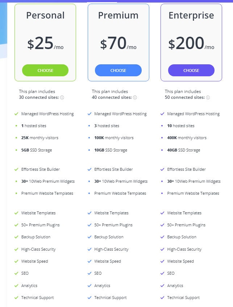Click Enterprise plan Technical Support checkmark

pyautogui.click(x=162, y=298)
